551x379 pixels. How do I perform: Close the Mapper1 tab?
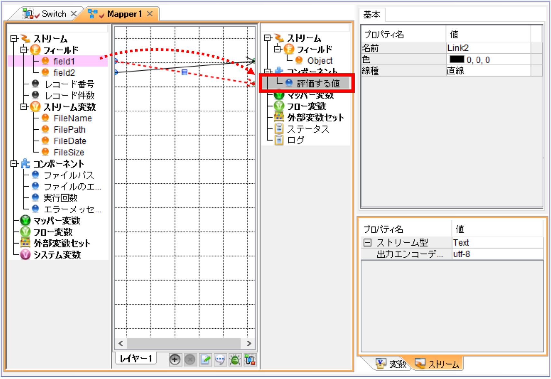(x=150, y=14)
